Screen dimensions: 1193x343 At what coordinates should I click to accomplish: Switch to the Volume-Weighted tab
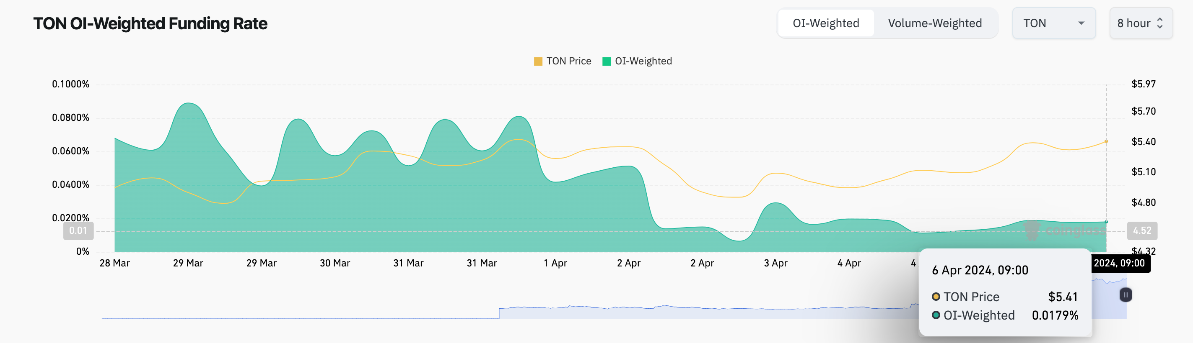coord(935,23)
